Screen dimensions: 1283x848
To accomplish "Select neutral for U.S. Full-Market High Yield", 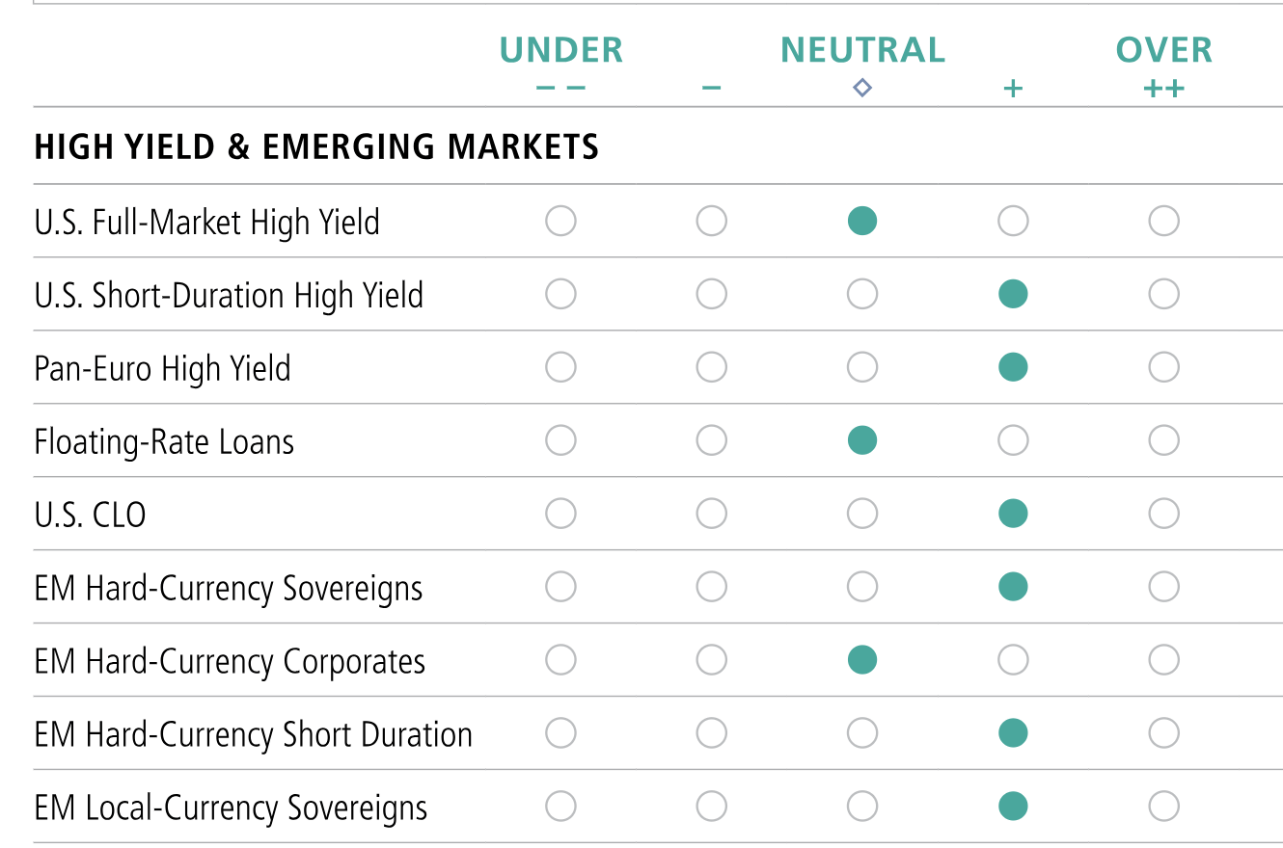I will tap(862, 222).
